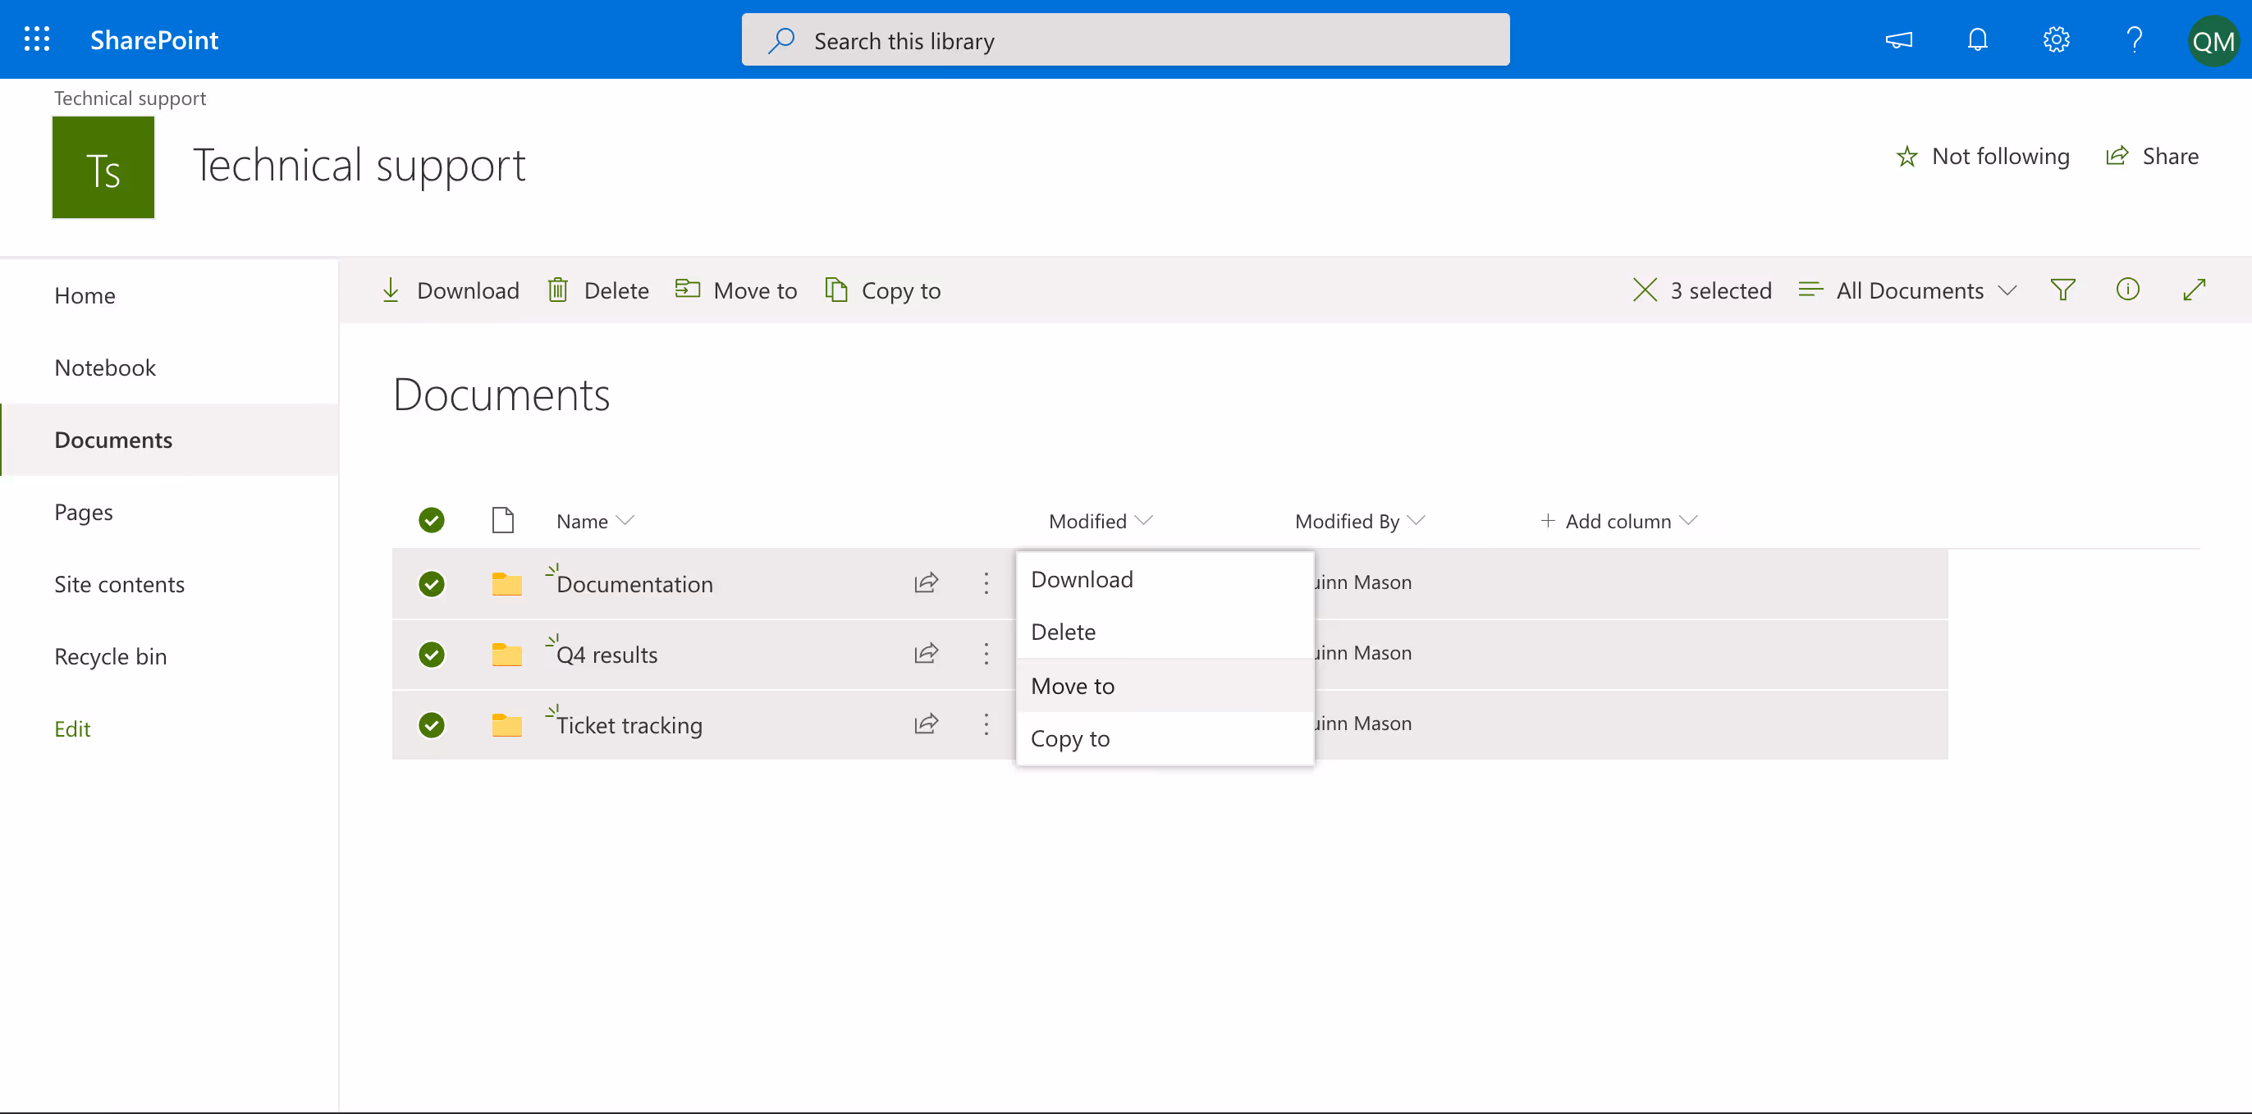The height and width of the screenshot is (1114, 2252).
Task: Toggle the select-all header checkmark
Action: [x=431, y=521]
